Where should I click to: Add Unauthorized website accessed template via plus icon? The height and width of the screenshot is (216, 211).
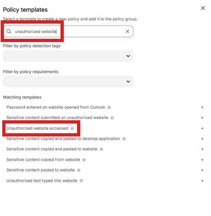[202, 128]
